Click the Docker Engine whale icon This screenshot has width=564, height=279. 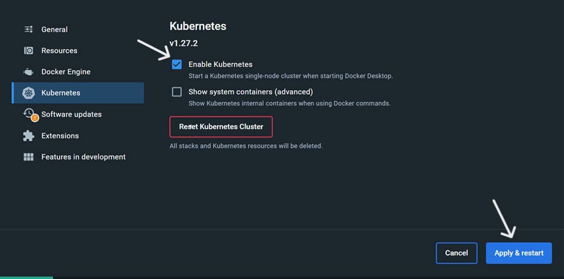click(x=28, y=72)
